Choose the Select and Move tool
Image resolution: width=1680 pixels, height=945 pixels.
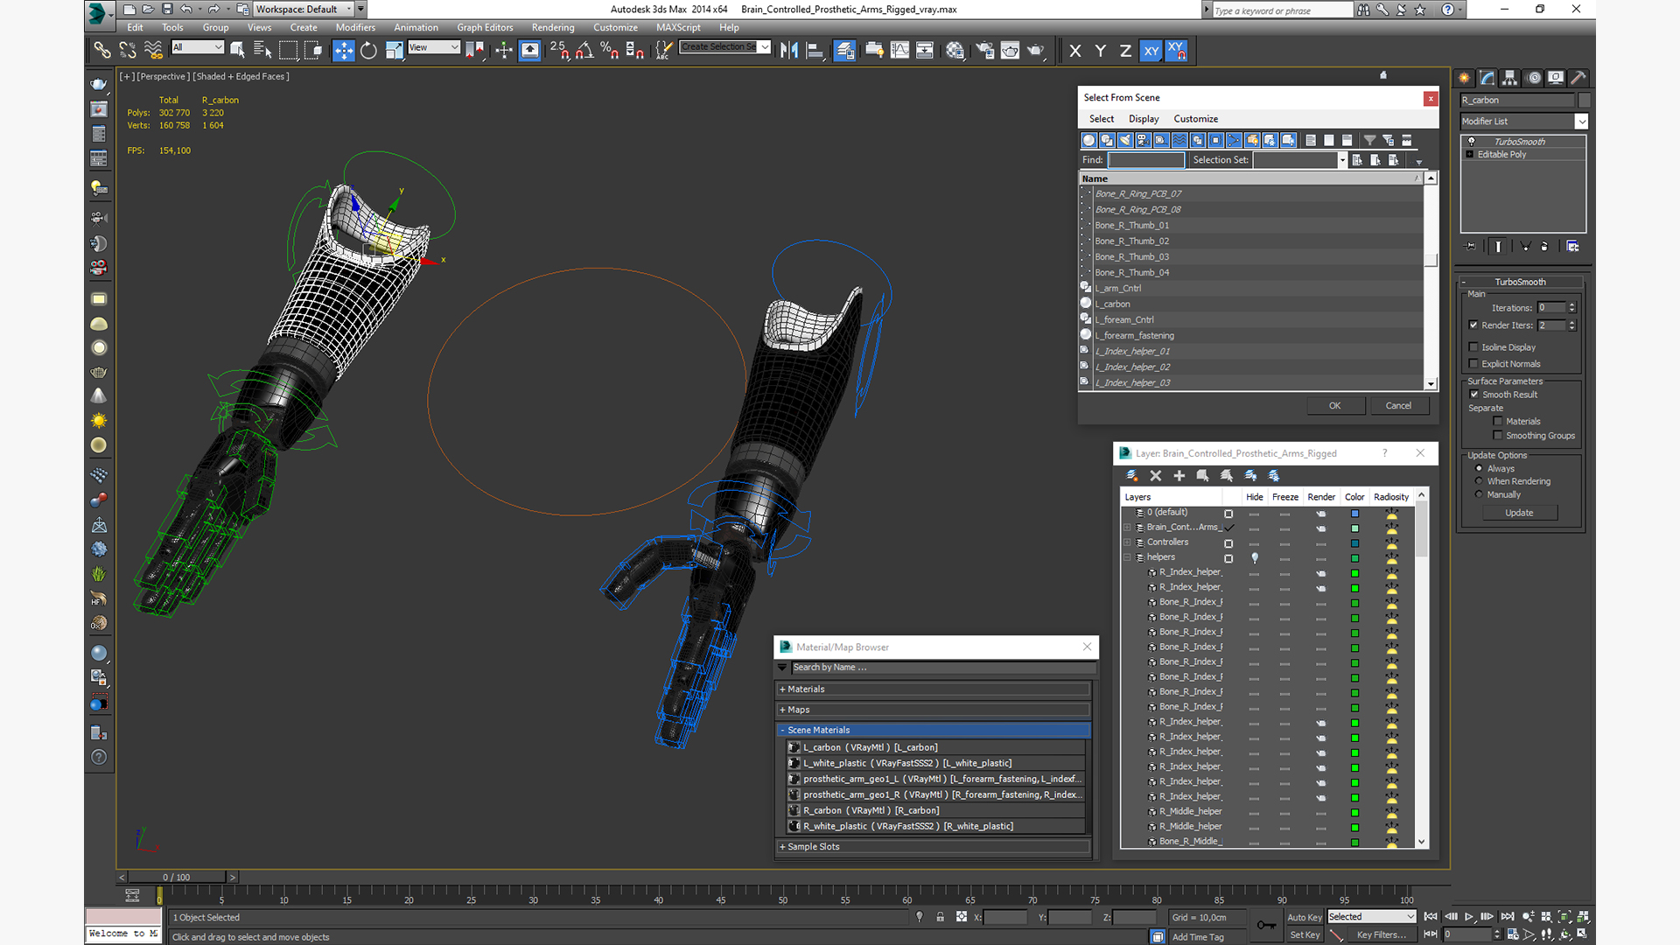tap(343, 51)
